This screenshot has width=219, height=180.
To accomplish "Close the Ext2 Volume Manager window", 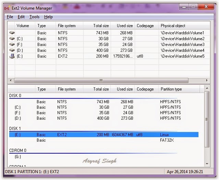I will tap(206, 7).
